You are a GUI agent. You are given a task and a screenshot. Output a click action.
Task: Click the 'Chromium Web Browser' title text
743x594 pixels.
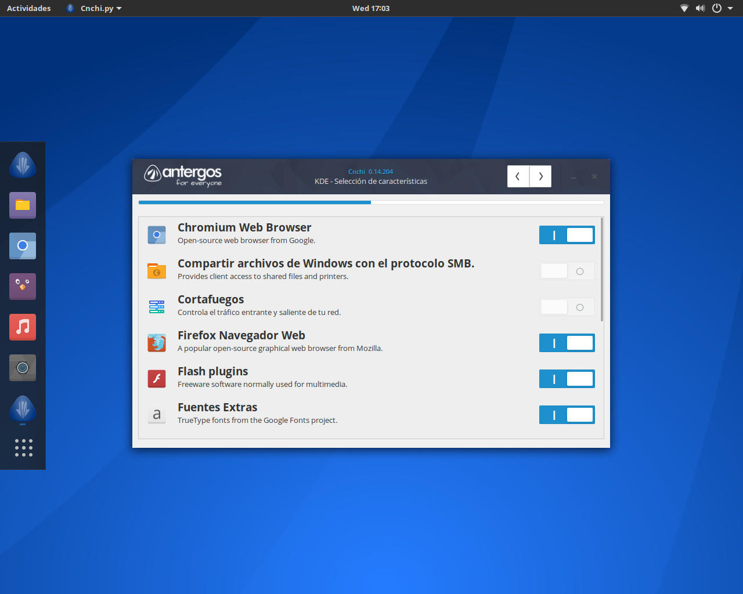click(x=244, y=227)
